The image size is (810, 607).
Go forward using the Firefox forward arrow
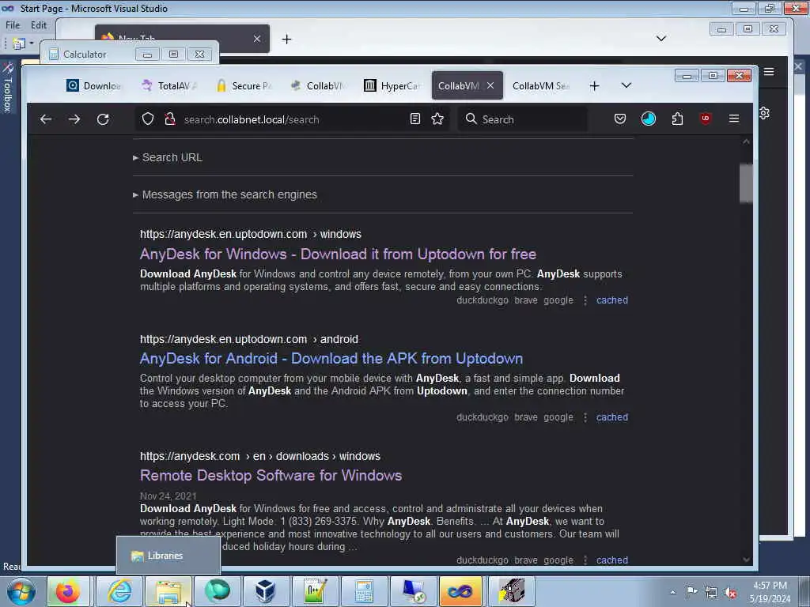[x=74, y=119]
